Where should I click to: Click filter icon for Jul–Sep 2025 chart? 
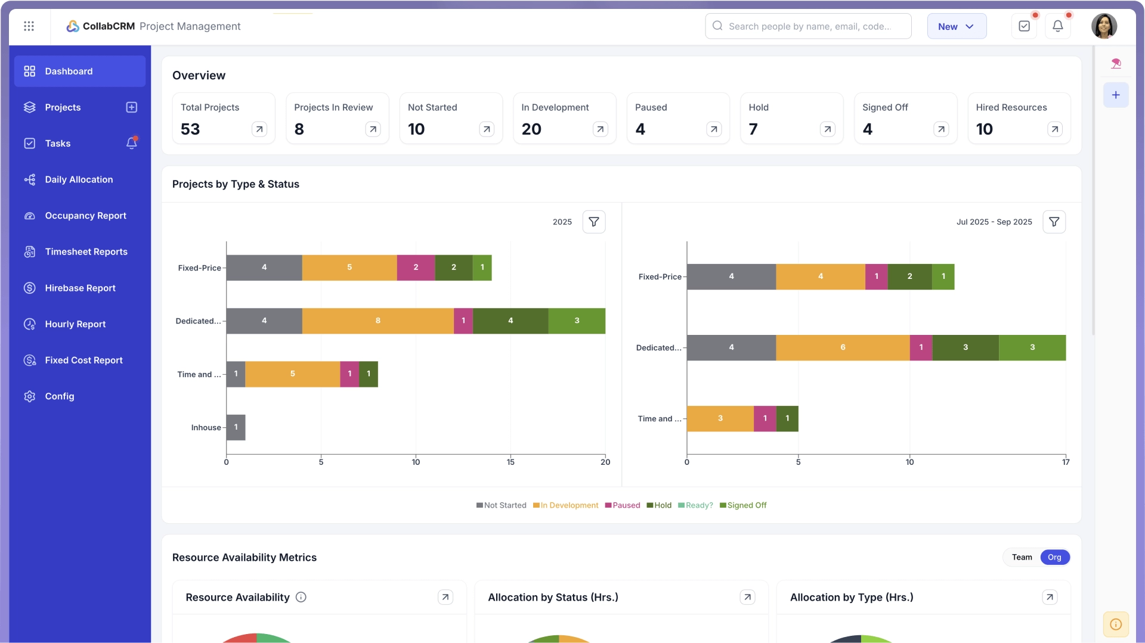1054,222
